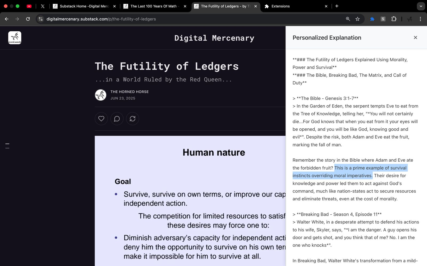Close the Personalized Explanation panel
This screenshot has width=427, height=266.
pyautogui.click(x=415, y=38)
